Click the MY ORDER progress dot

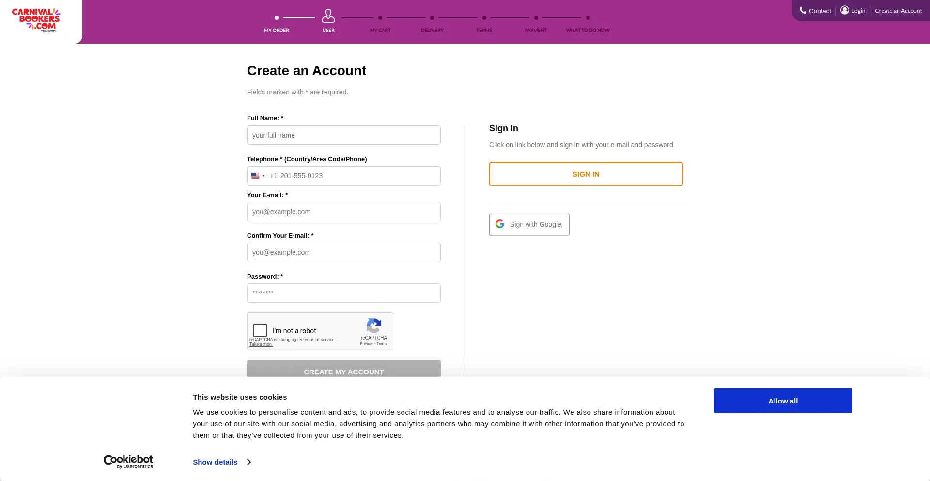point(276,17)
